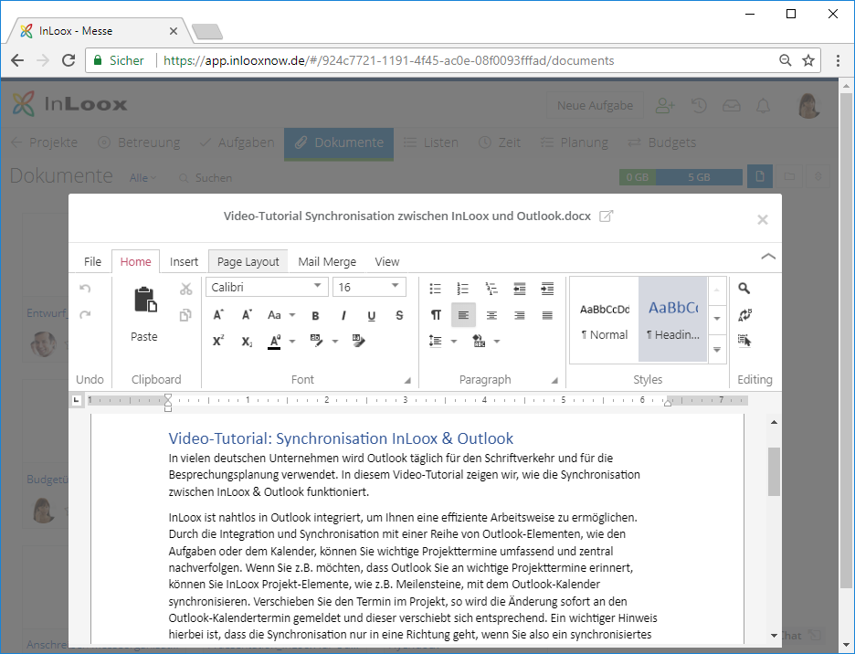Open the font color dropdown arrow
This screenshot has width=855, height=654.
[x=292, y=342]
